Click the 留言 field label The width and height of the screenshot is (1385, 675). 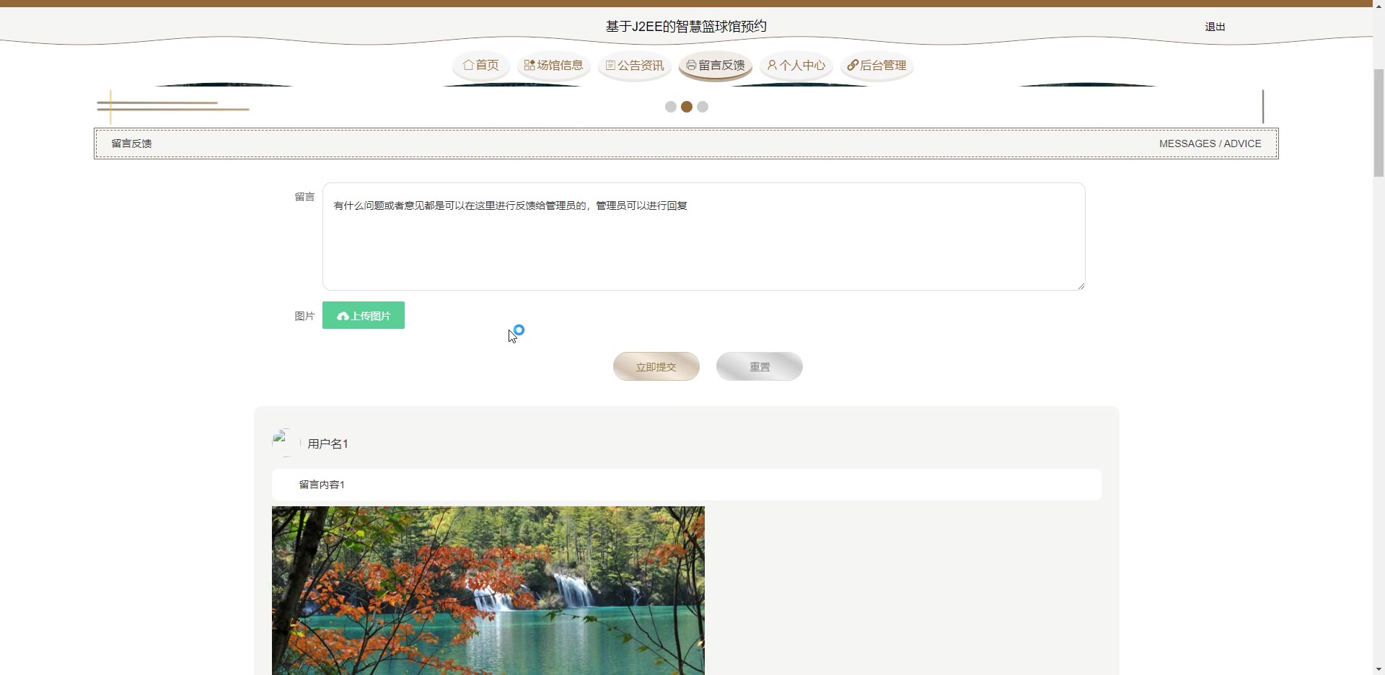pyautogui.click(x=304, y=197)
